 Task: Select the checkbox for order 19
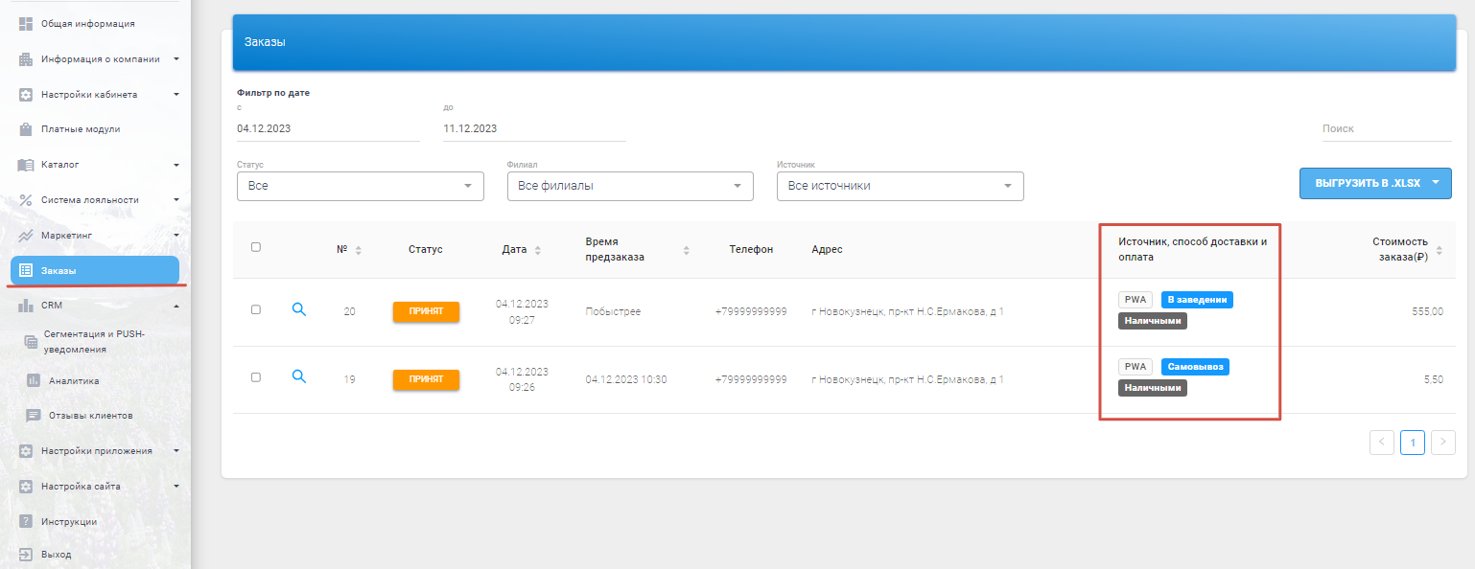(x=256, y=377)
